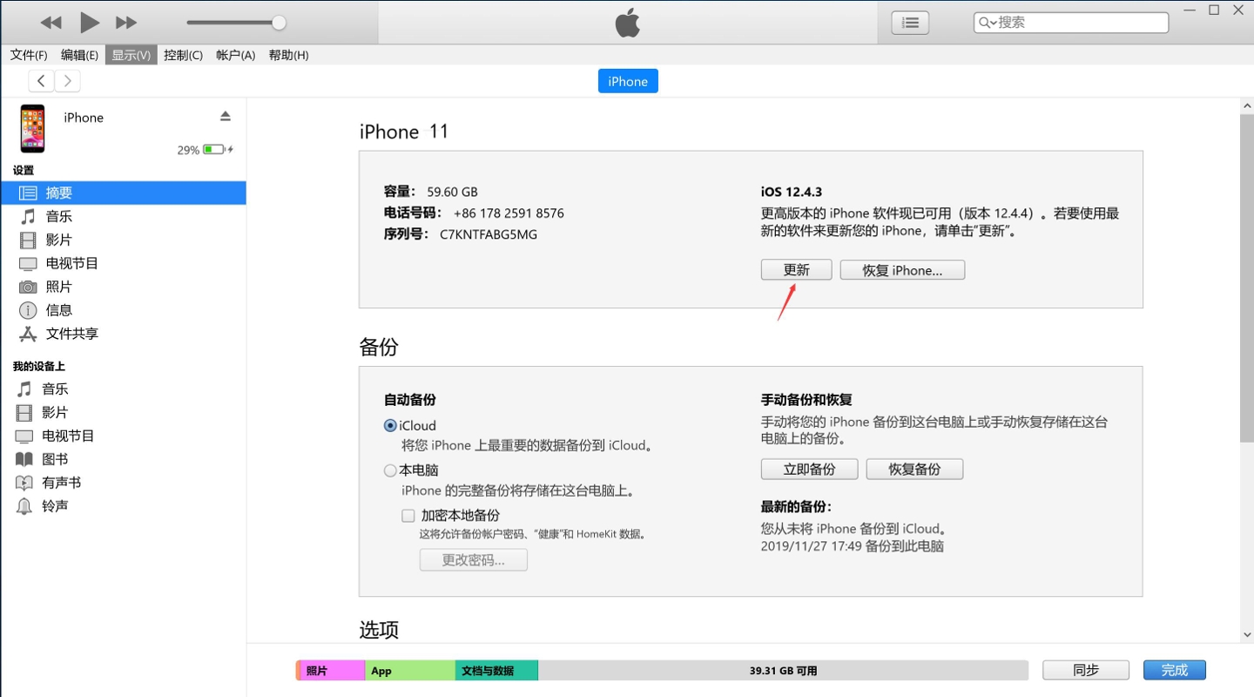The height and width of the screenshot is (697, 1254).
Task: Open the 帐户(A) menu
Action: [x=235, y=55]
